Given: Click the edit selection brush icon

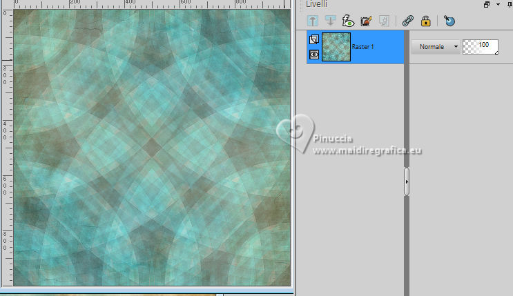Looking at the screenshot, I should [366, 21].
